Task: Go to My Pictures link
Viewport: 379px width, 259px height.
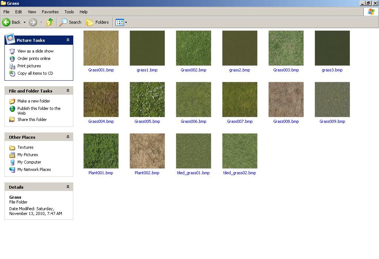Action: point(27,155)
